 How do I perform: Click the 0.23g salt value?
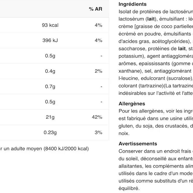(x=50, y=132)
